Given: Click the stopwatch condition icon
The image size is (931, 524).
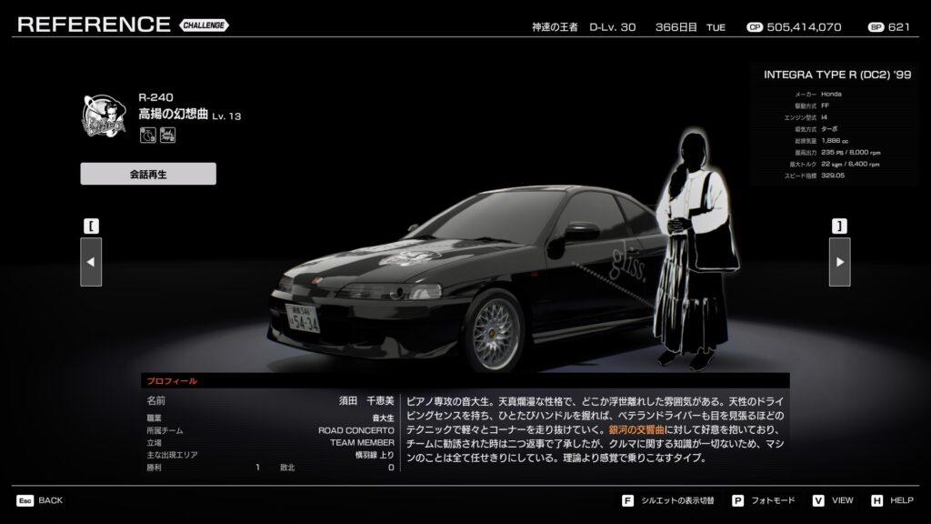Looking at the screenshot, I should tap(146, 136).
